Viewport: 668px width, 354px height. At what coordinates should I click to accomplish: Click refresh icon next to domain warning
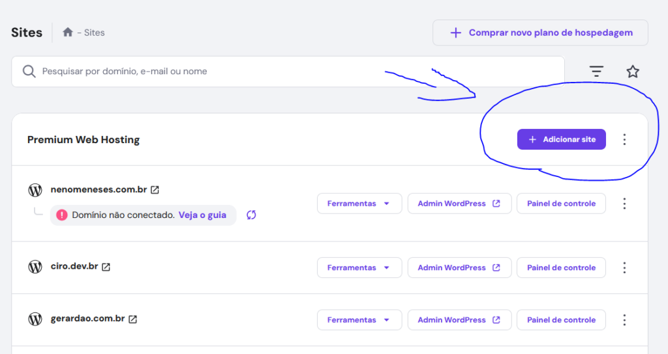(x=251, y=215)
